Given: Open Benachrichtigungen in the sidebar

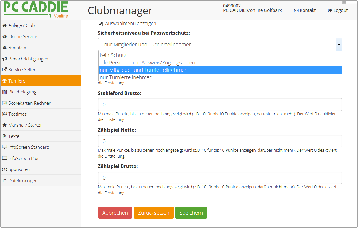Looking at the screenshot, I should click(x=41, y=59).
